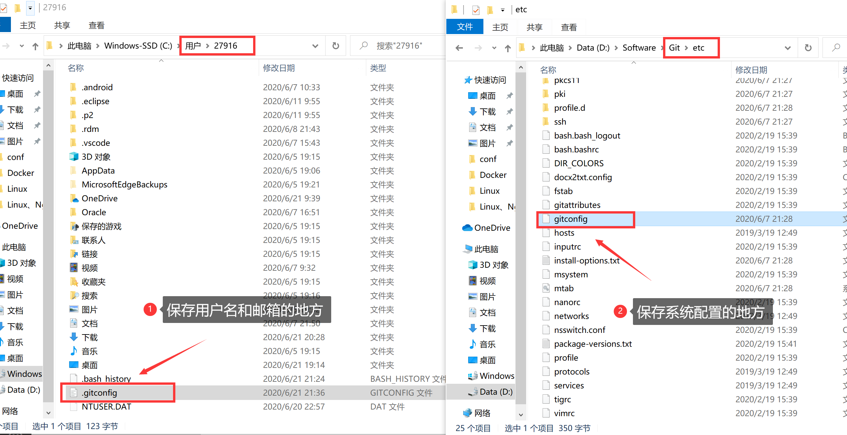Toggle the properties checkmark in etc title bar
This screenshot has width=847, height=435.
[476, 10]
